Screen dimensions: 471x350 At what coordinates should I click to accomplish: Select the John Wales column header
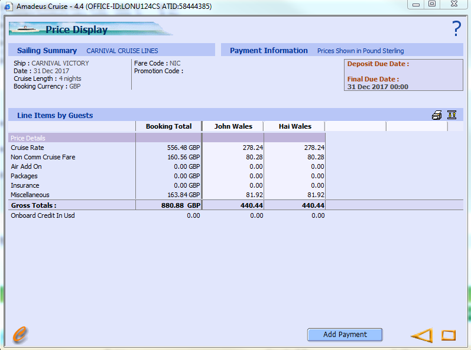(x=233, y=126)
